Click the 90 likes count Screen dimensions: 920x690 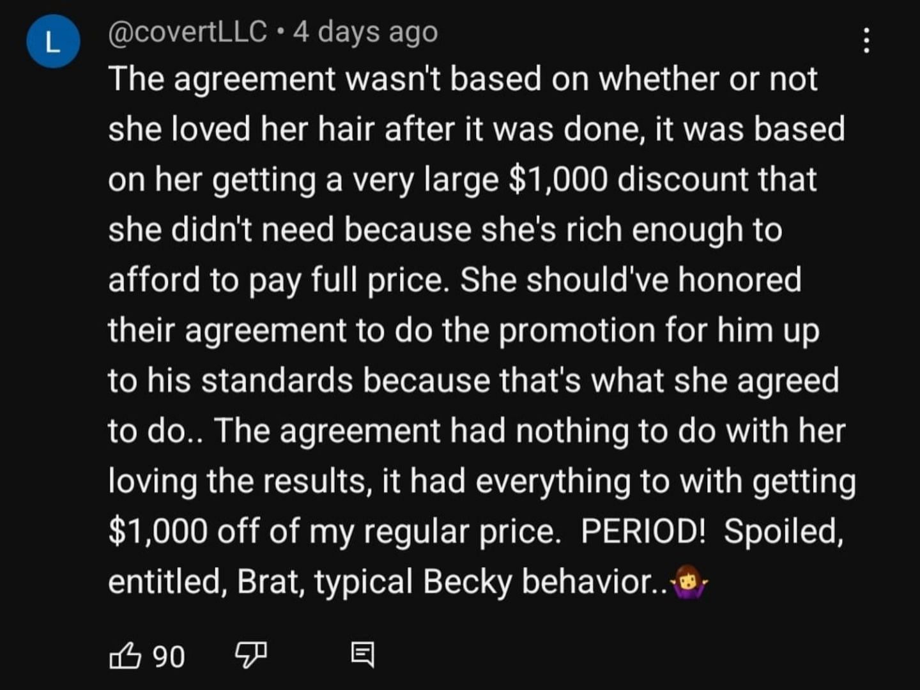coord(169,657)
